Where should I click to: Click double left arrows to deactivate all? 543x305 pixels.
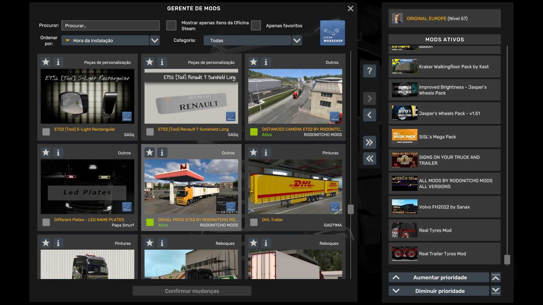pos(369,159)
